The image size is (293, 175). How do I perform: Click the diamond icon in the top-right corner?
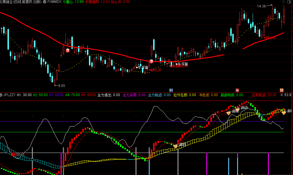coord(284,2)
